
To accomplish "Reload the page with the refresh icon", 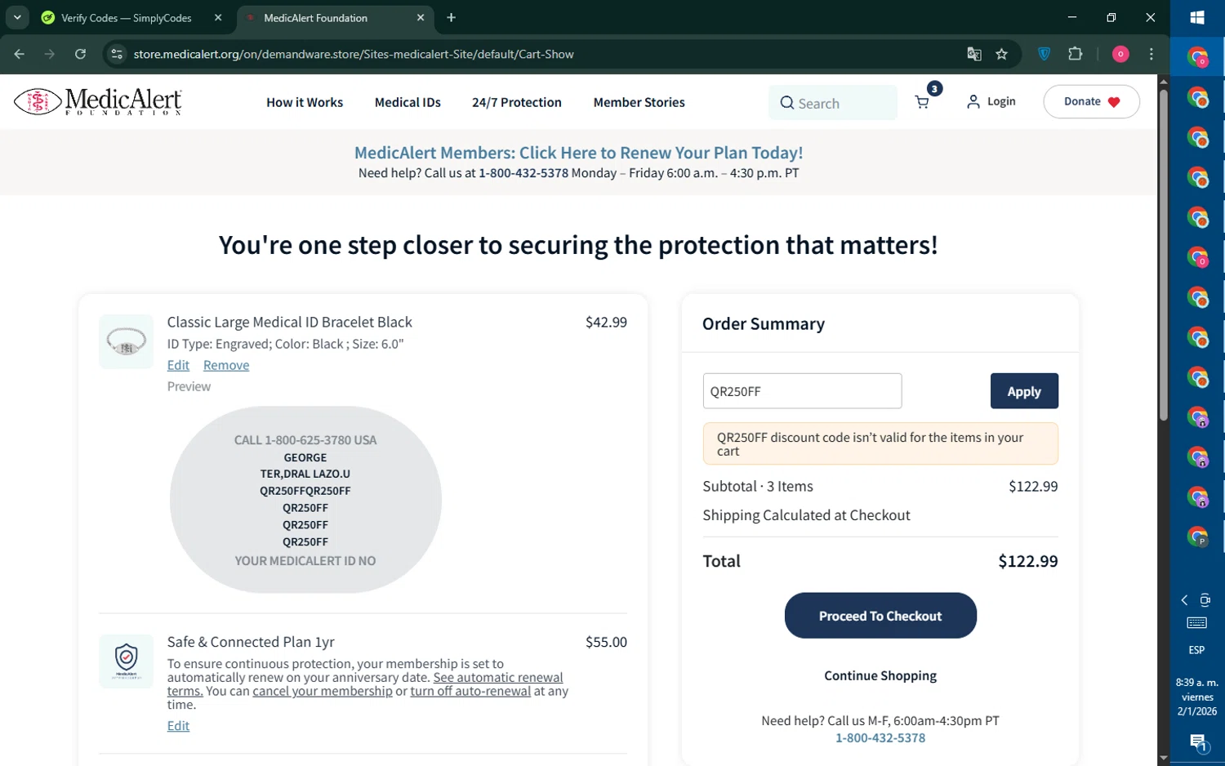I will (80, 54).
